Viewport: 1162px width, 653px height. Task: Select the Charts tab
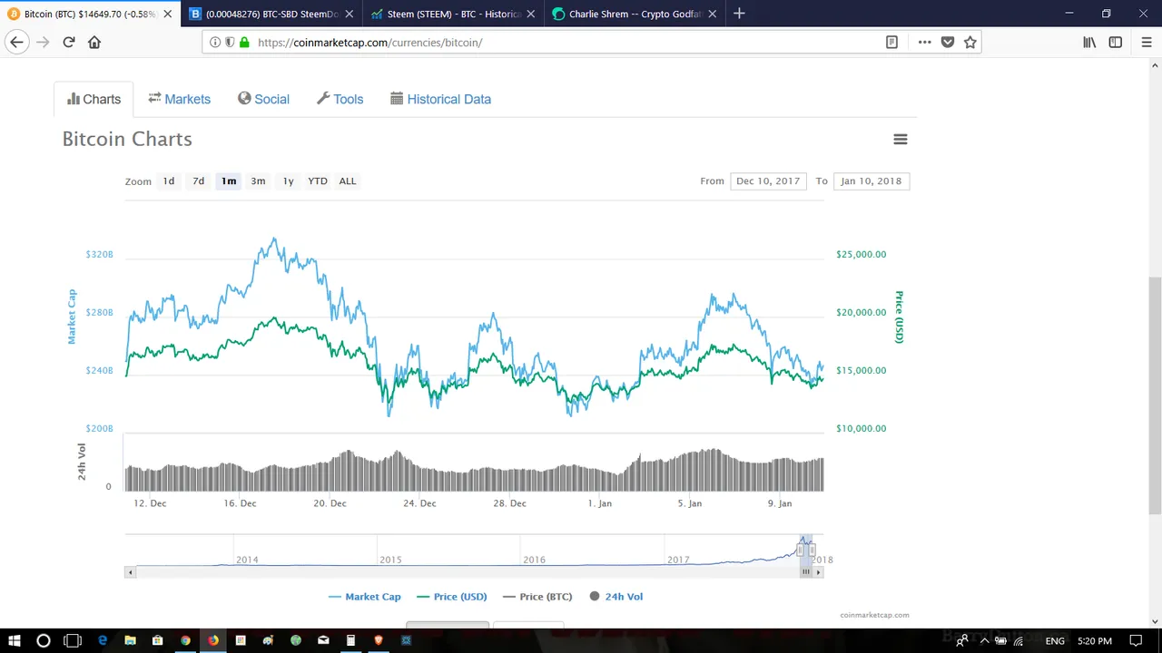click(94, 99)
